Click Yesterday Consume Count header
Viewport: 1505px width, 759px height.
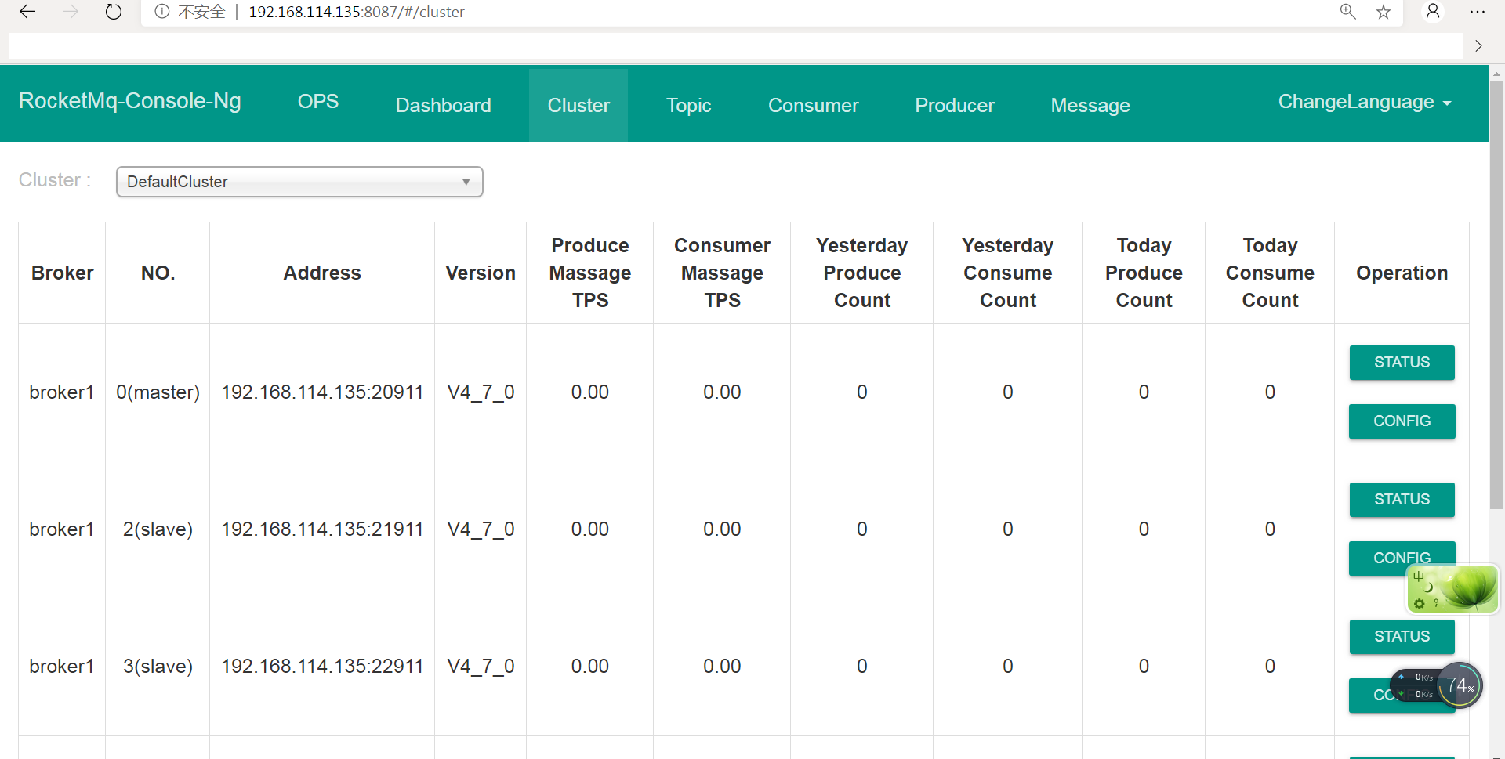point(1008,273)
